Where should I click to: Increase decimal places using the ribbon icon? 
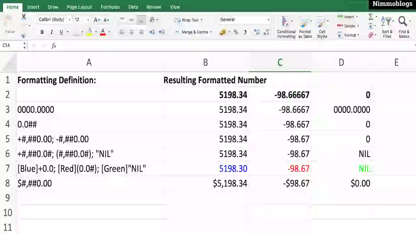pyautogui.click(x=257, y=32)
